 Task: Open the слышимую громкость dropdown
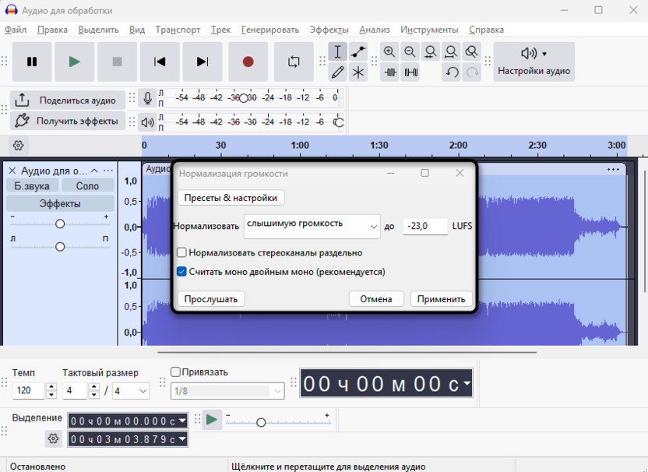click(312, 226)
